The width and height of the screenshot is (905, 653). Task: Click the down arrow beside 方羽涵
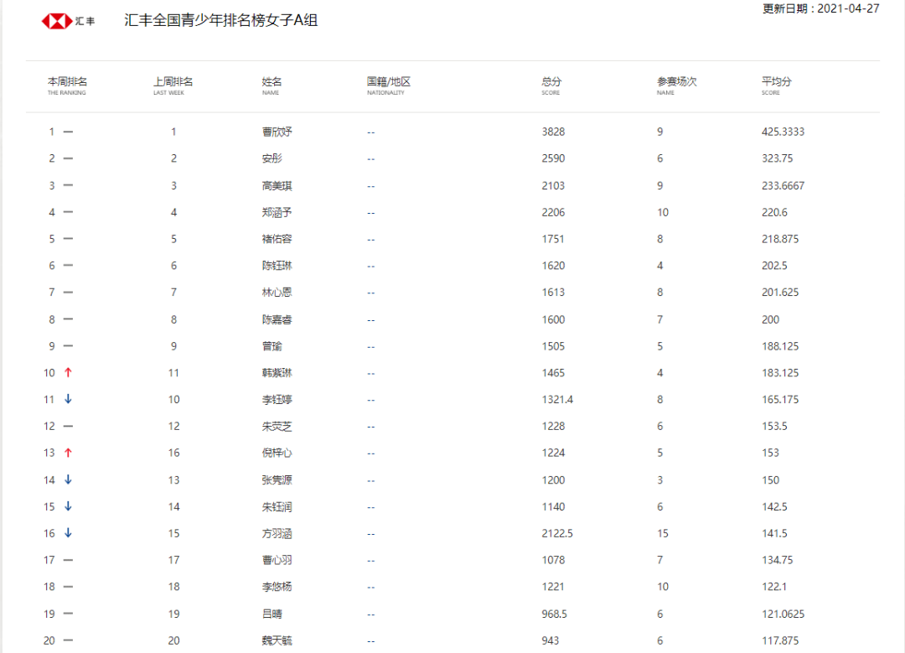pos(67,533)
